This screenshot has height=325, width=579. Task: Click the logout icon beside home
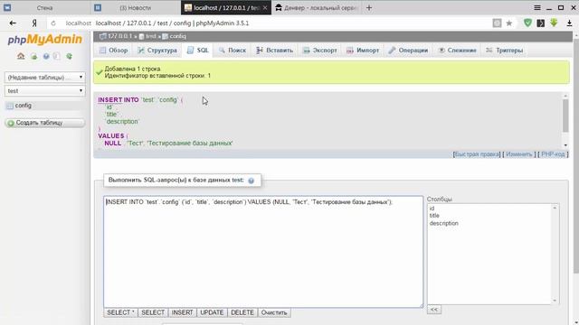pyautogui.click(x=33, y=56)
